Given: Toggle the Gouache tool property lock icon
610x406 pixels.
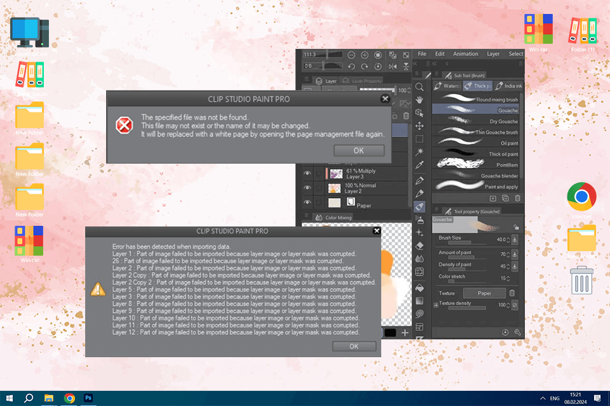Looking at the screenshot, I should coord(516,227).
